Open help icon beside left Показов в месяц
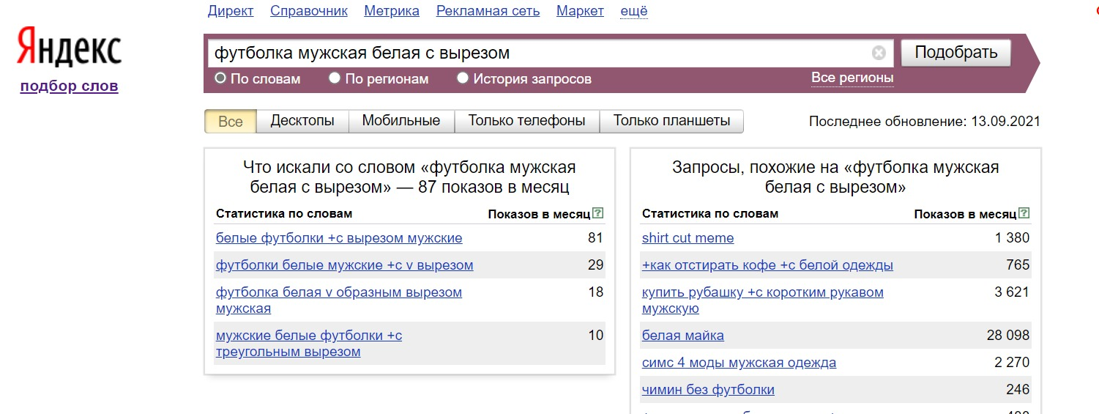The width and height of the screenshot is (1099, 414). pyautogui.click(x=598, y=213)
